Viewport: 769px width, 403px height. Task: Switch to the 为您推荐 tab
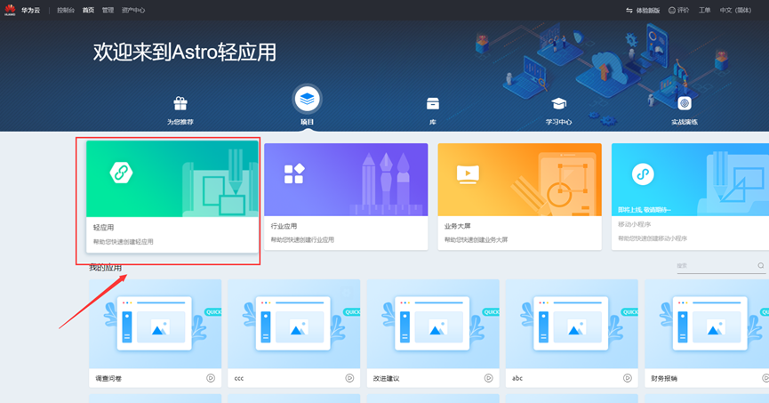click(x=180, y=122)
